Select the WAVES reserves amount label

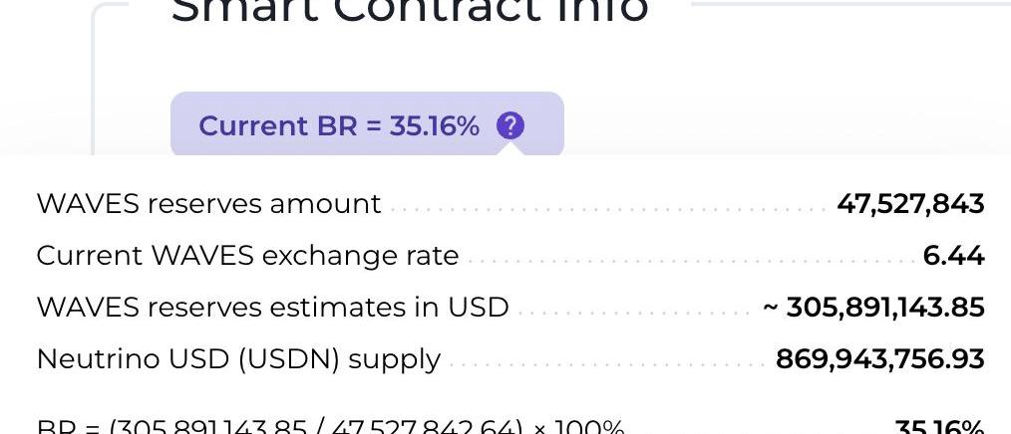[x=208, y=204]
